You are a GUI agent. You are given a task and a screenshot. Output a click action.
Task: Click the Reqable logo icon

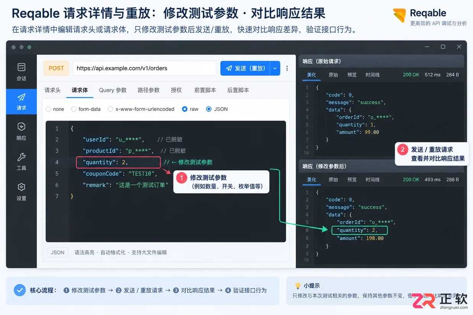[400, 16]
